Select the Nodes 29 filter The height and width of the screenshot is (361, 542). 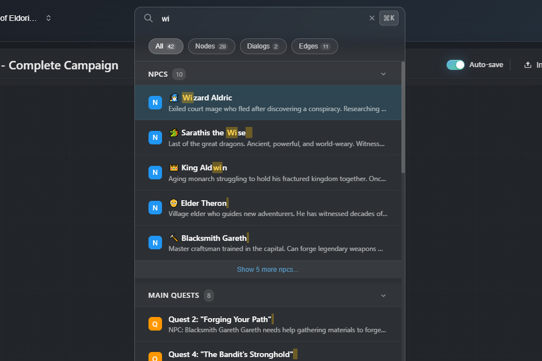point(211,46)
